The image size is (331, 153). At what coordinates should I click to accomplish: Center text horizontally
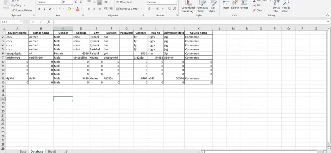pos(94,9)
